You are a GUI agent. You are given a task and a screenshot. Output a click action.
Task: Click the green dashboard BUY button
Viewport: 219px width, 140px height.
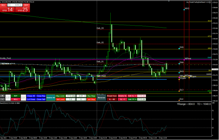16,96
